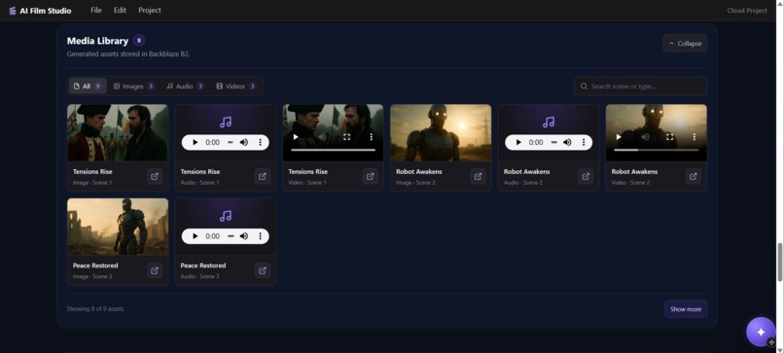Mute the Robot Awakens video

point(645,136)
